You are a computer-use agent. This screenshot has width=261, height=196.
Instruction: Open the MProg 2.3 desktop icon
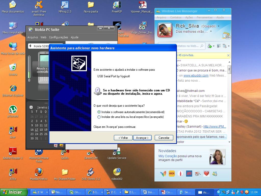65,7
